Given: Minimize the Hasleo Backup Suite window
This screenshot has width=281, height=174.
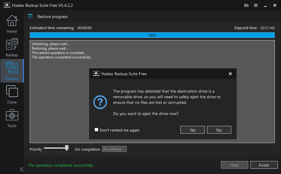Looking at the screenshot, I should (265, 6).
